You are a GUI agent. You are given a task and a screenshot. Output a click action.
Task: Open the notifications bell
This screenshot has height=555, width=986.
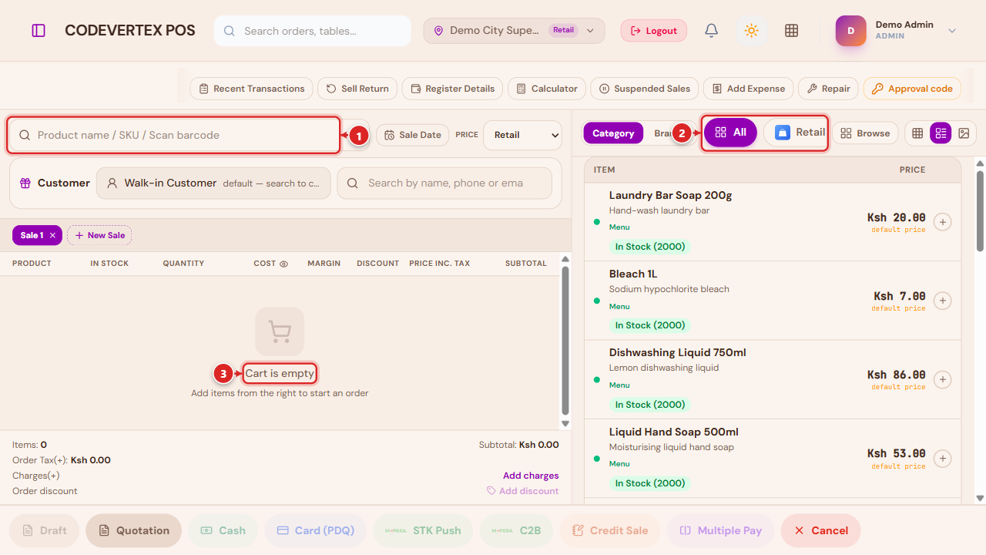click(712, 31)
